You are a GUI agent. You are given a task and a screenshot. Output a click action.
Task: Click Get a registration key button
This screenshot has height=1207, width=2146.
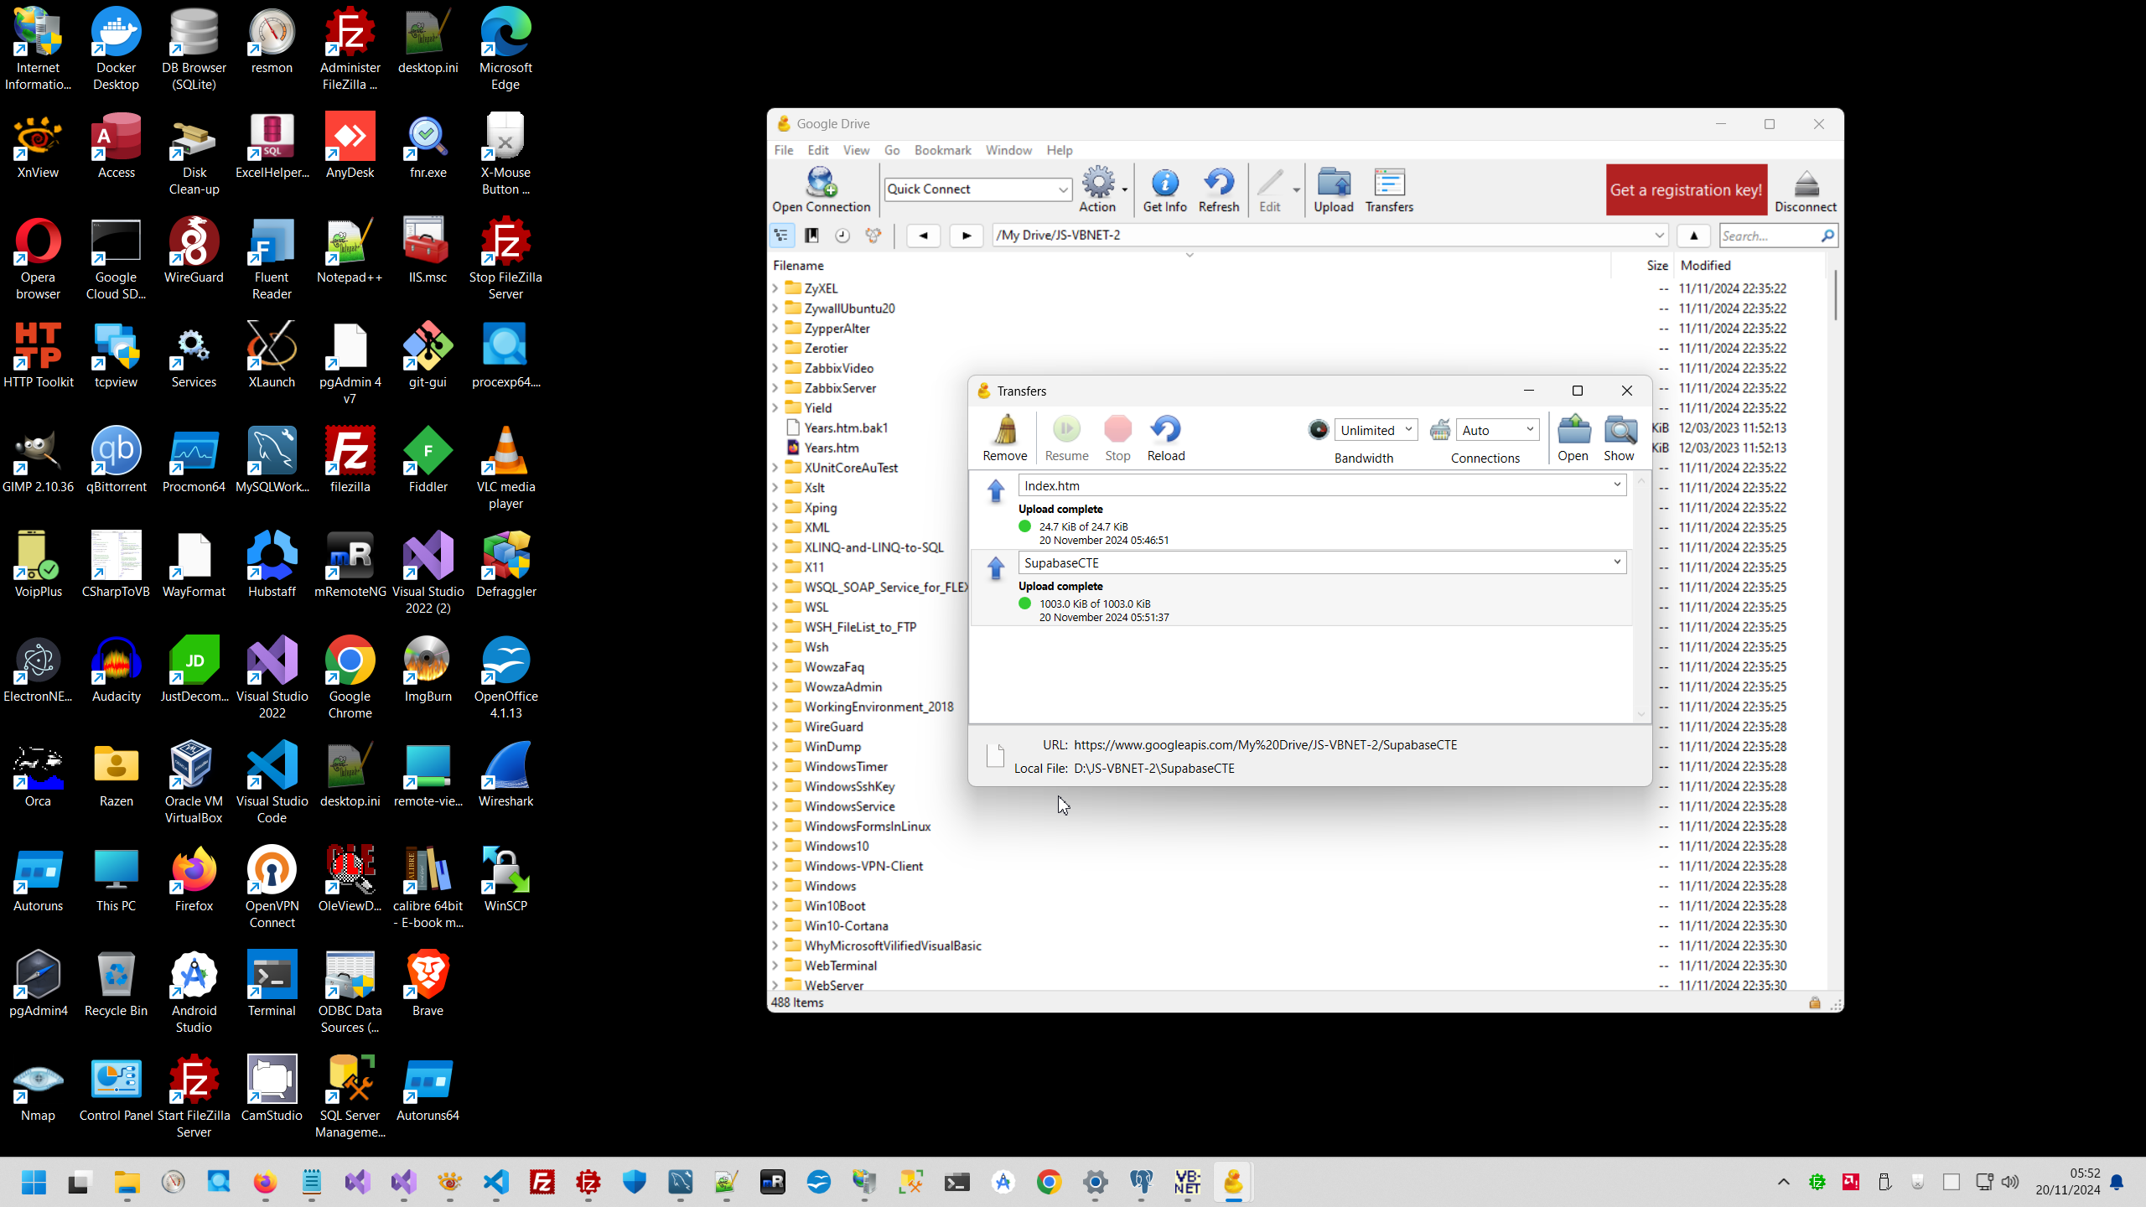pyautogui.click(x=1686, y=190)
